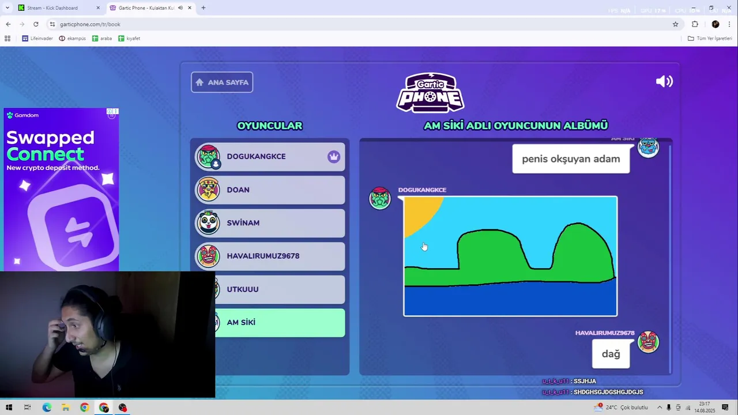Image resolution: width=738 pixels, height=415 pixels.
Task: Mute the Gartic Phone tab audio icon
Action: [x=180, y=8]
